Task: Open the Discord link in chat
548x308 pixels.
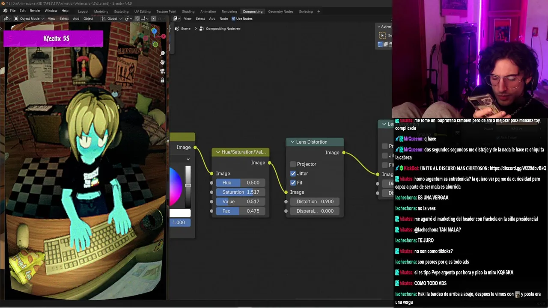Action: tap(518, 169)
